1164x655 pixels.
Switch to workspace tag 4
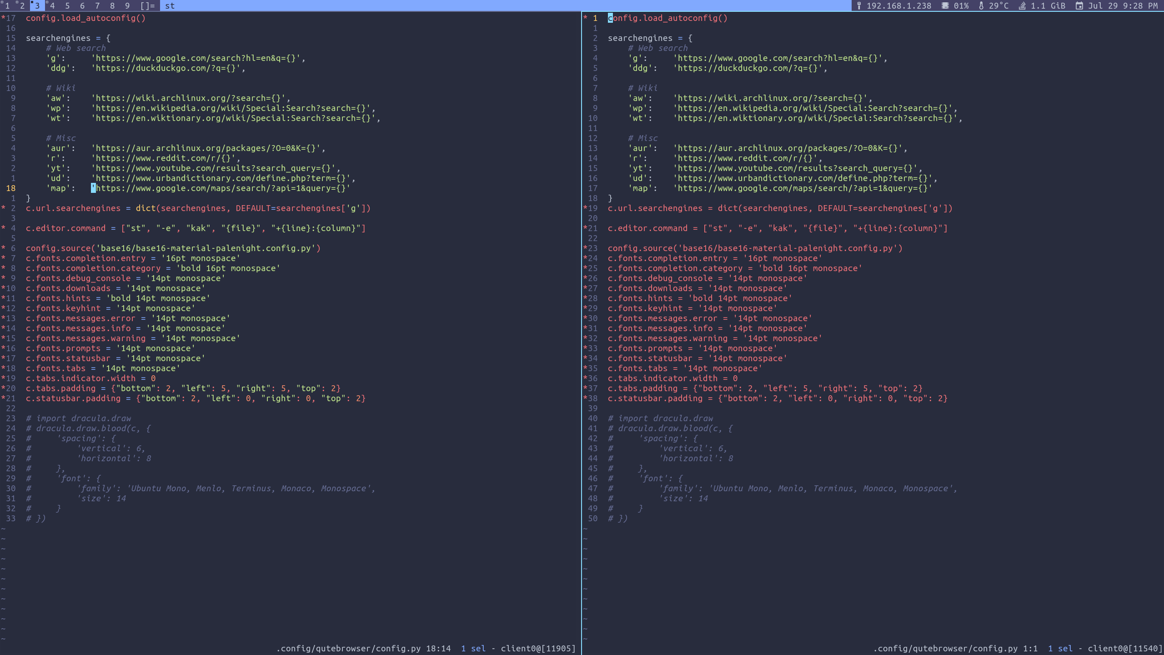(52, 6)
